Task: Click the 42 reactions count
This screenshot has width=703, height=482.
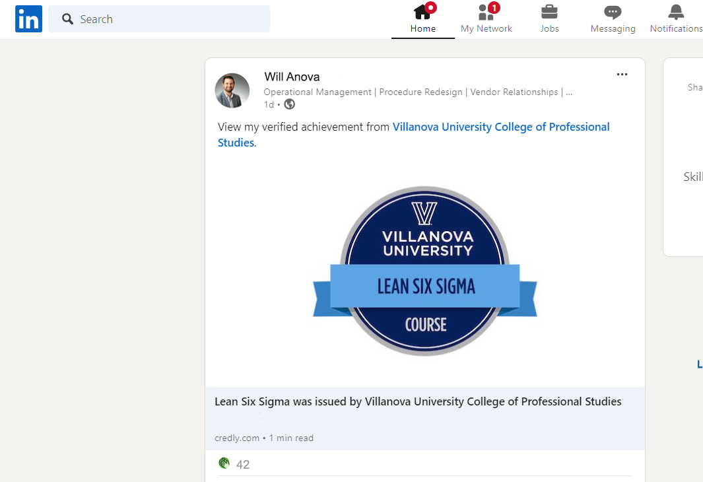Action: (x=244, y=464)
